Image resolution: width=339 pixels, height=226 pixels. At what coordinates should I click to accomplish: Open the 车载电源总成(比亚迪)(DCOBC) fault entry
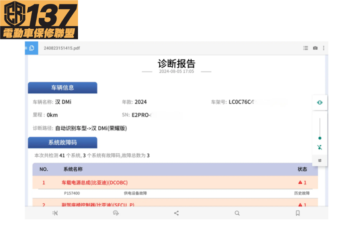(95, 183)
